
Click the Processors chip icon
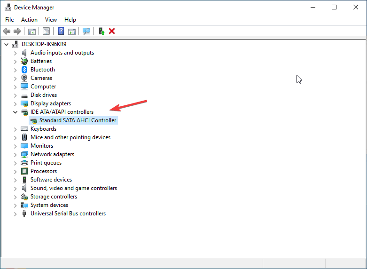pos(24,171)
